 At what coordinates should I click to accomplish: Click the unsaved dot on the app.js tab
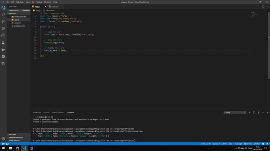point(45,7)
